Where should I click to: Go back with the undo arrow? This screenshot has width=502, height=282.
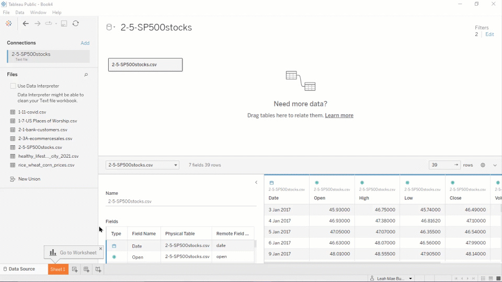click(26, 23)
